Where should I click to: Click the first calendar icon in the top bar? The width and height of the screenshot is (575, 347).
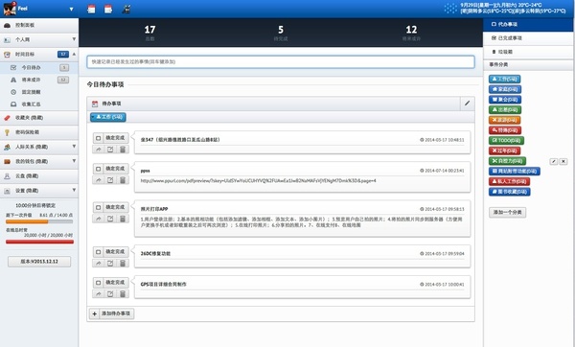(91, 10)
